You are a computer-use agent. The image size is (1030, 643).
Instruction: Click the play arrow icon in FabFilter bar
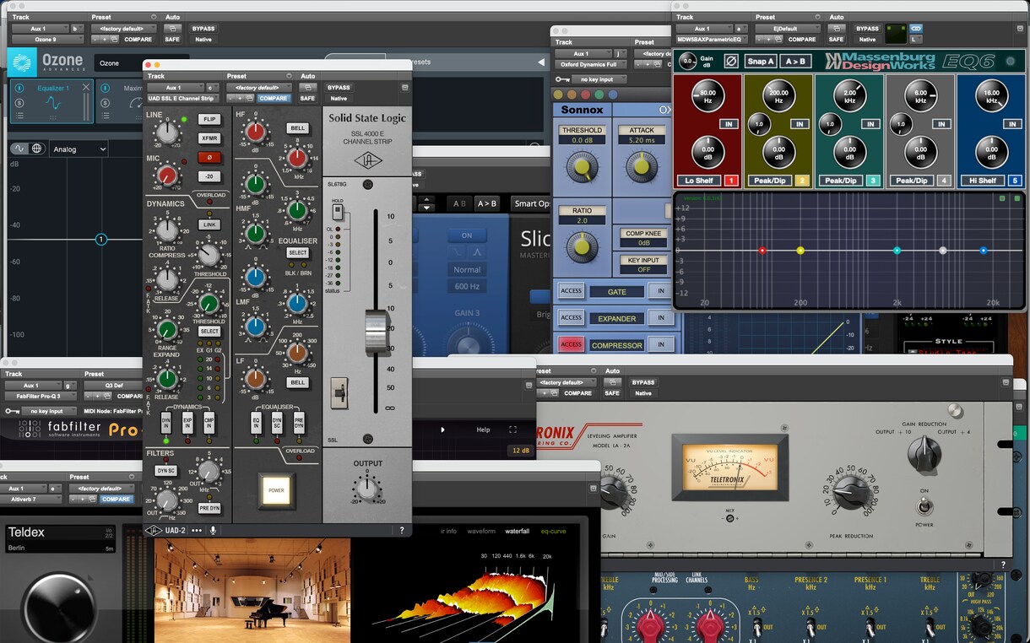point(442,430)
